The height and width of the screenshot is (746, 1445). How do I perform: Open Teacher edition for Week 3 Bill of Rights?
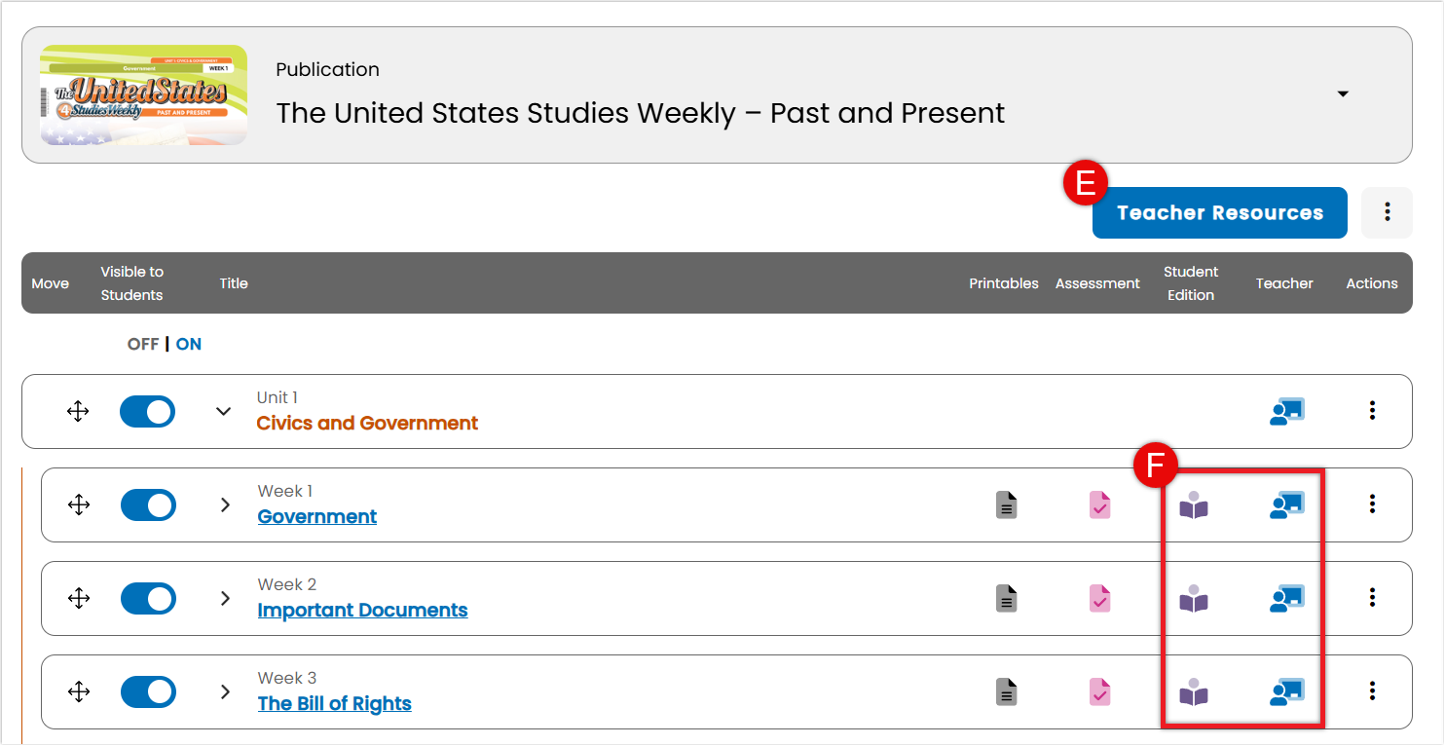coord(1286,691)
